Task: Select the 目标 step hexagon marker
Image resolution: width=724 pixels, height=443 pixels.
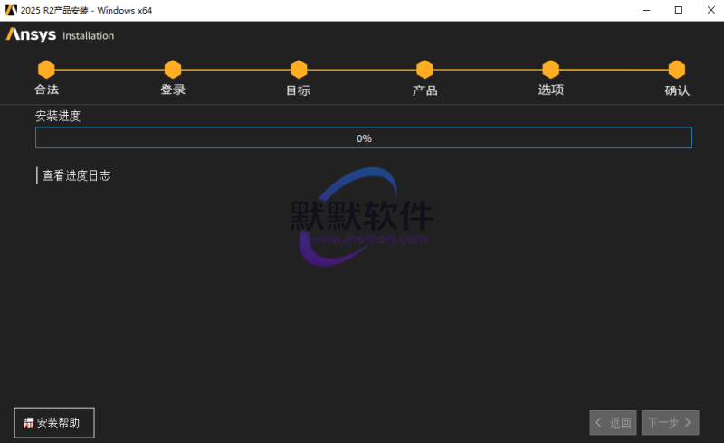Action: pos(299,70)
